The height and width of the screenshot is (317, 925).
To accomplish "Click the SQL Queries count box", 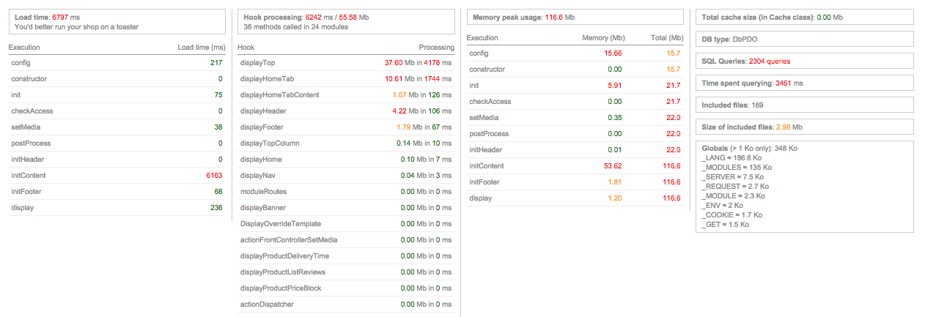I will [x=804, y=61].
